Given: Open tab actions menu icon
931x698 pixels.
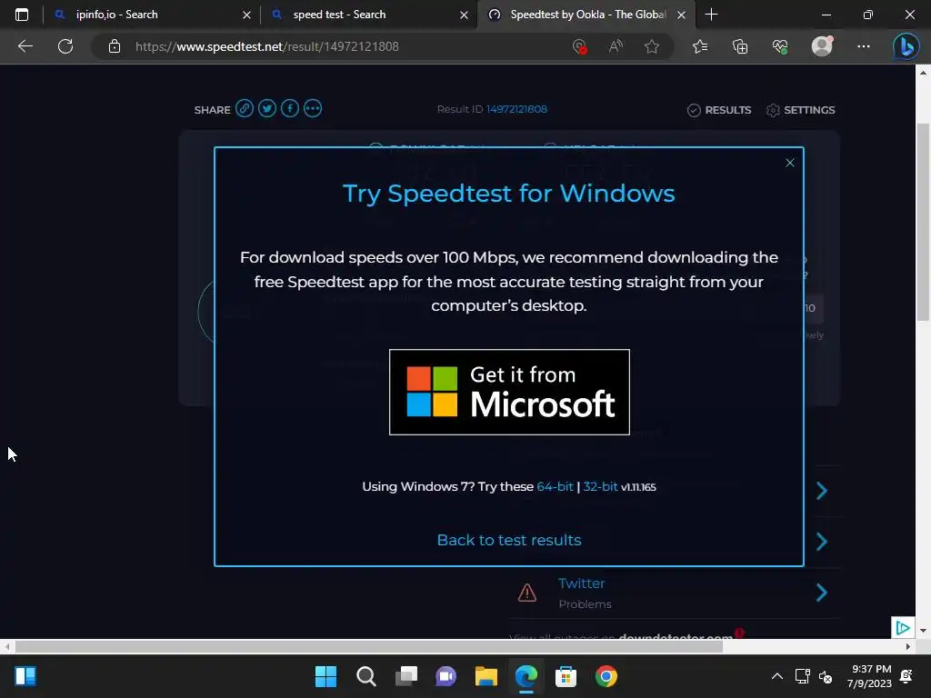Looking at the screenshot, I should pos(22,15).
